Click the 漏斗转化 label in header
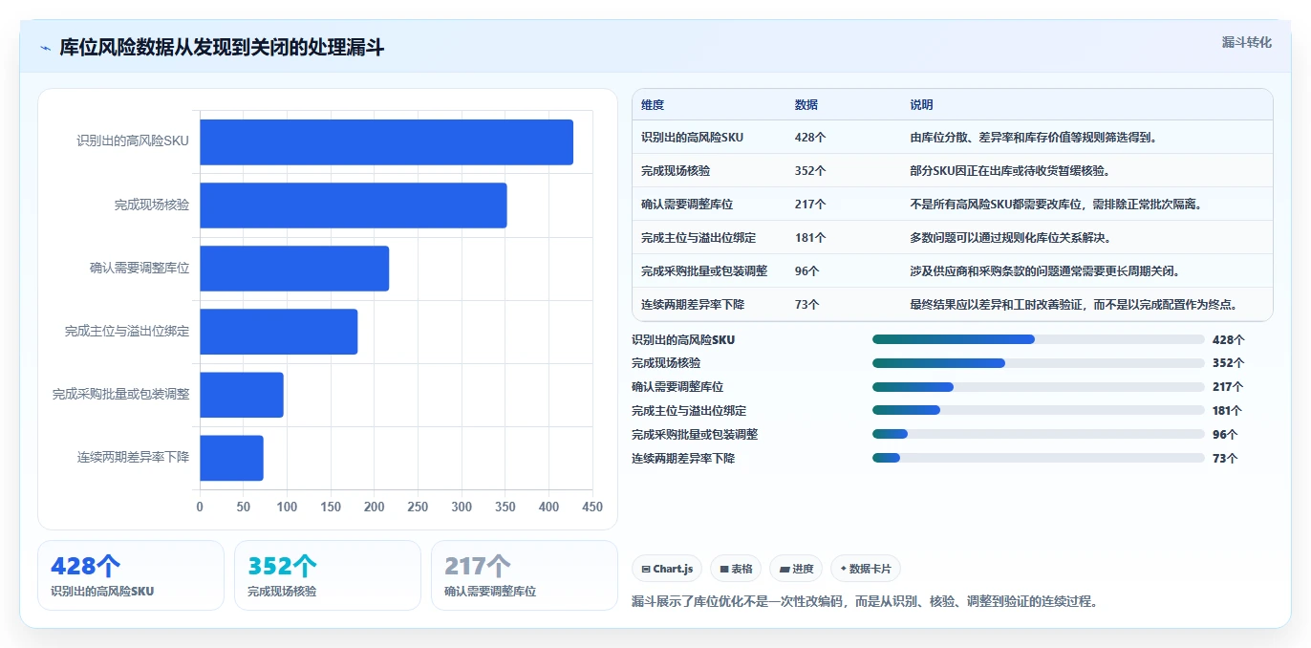The width and height of the screenshot is (1311, 648). click(x=1246, y=42)
